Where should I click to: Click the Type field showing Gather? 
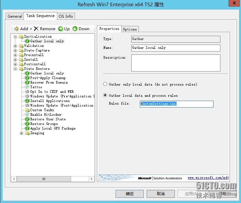176,39
